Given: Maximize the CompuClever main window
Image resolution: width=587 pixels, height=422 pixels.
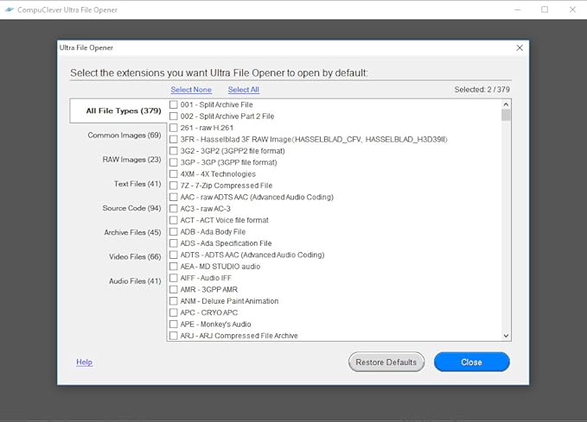Looking at the screenshot, I should (545, 9).
